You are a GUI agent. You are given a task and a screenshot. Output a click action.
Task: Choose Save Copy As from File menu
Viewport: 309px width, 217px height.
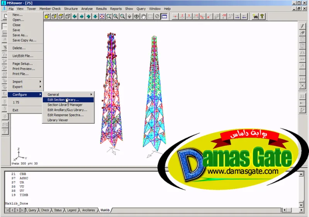(x=25, y=40)
